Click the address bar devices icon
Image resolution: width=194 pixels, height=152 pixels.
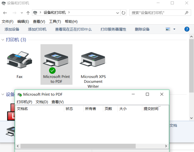35,12
